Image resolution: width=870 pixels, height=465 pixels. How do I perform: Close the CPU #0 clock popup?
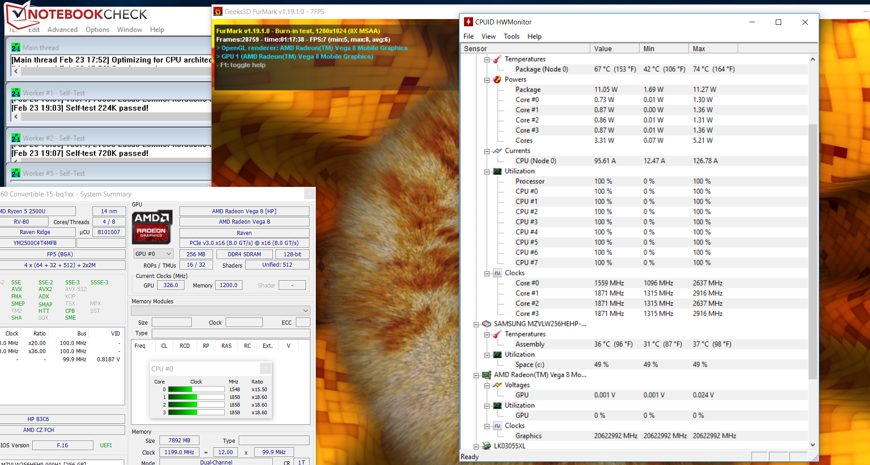pos(266,369)
